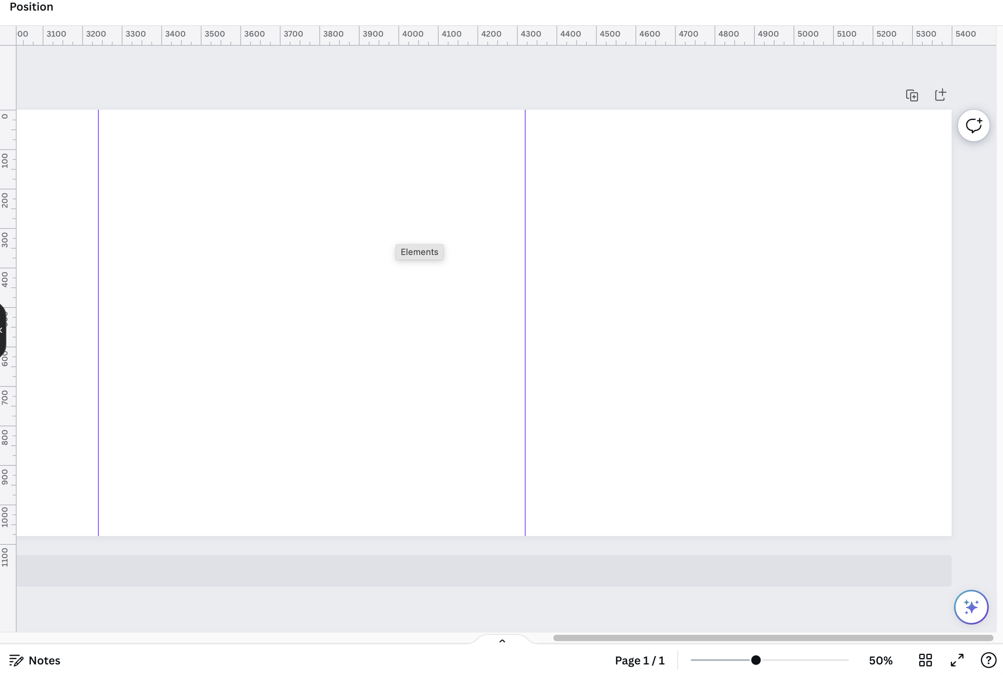Click the Duplicate page icon

click(x=912, y=95)
